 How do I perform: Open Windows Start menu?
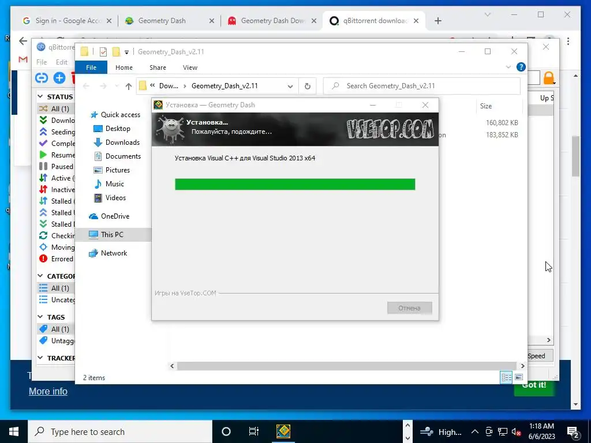tap(14, 431)
